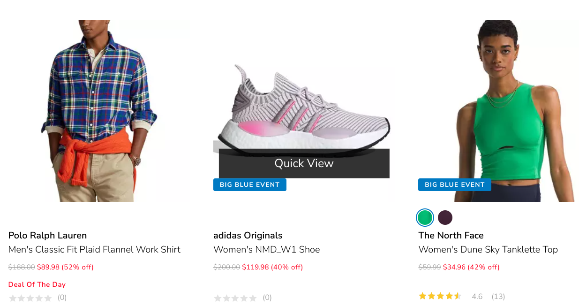Click the Polo Ralph Lauren flannel shirt image
The height and width of the screenshot is (307, 579).
click(x=98, y=111)
